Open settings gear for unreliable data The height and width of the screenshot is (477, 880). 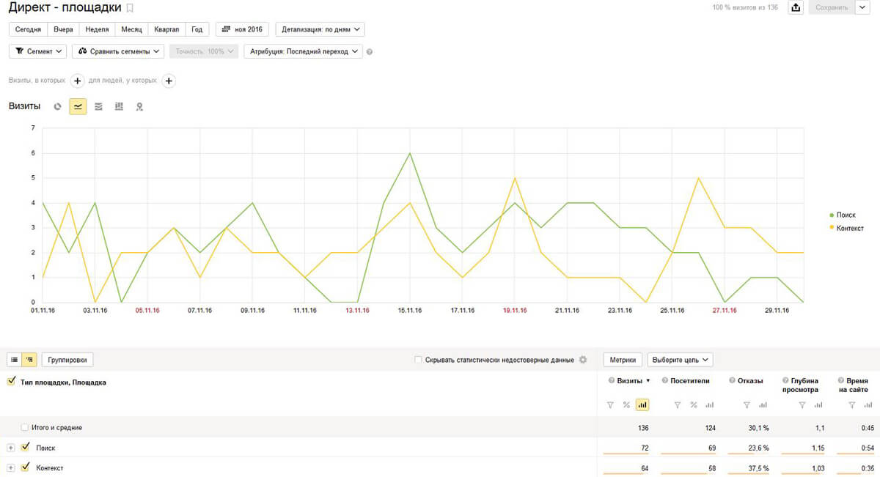pos(583,360)
